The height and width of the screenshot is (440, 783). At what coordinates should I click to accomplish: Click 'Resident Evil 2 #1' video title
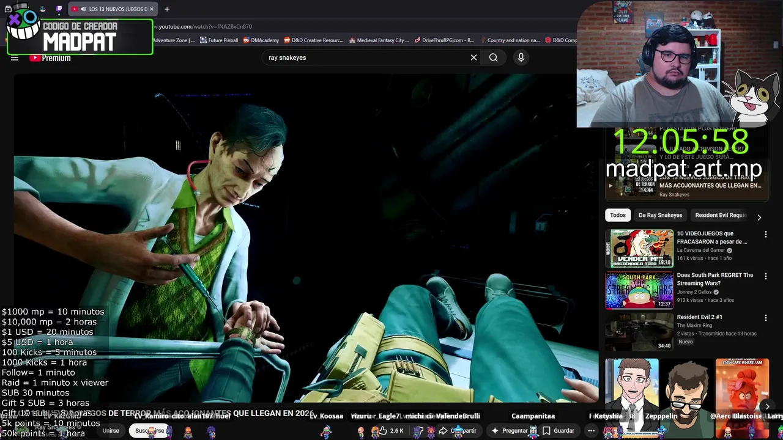pos(699,317)
